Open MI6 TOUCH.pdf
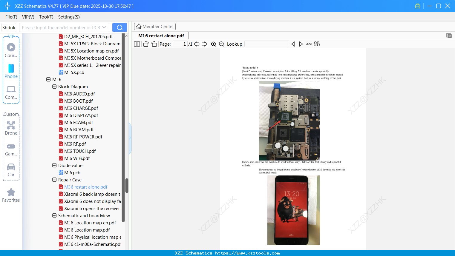The height and width of the screenshot is (256, 455). [x=80, y=151]
